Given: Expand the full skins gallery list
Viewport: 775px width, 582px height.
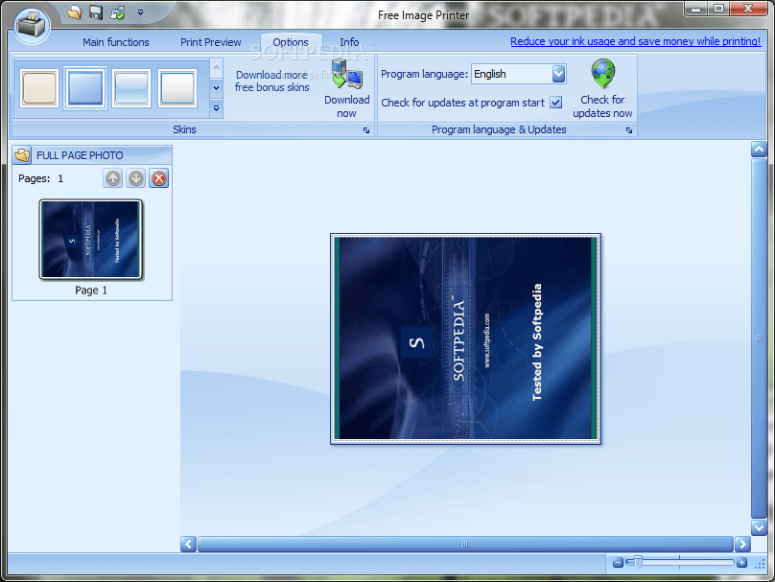Looking at the screenshot, I should point(217,108).
